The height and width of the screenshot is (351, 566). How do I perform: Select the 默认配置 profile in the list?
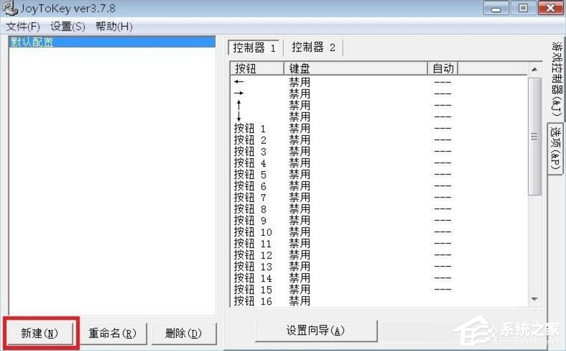(x=112, y=42)
